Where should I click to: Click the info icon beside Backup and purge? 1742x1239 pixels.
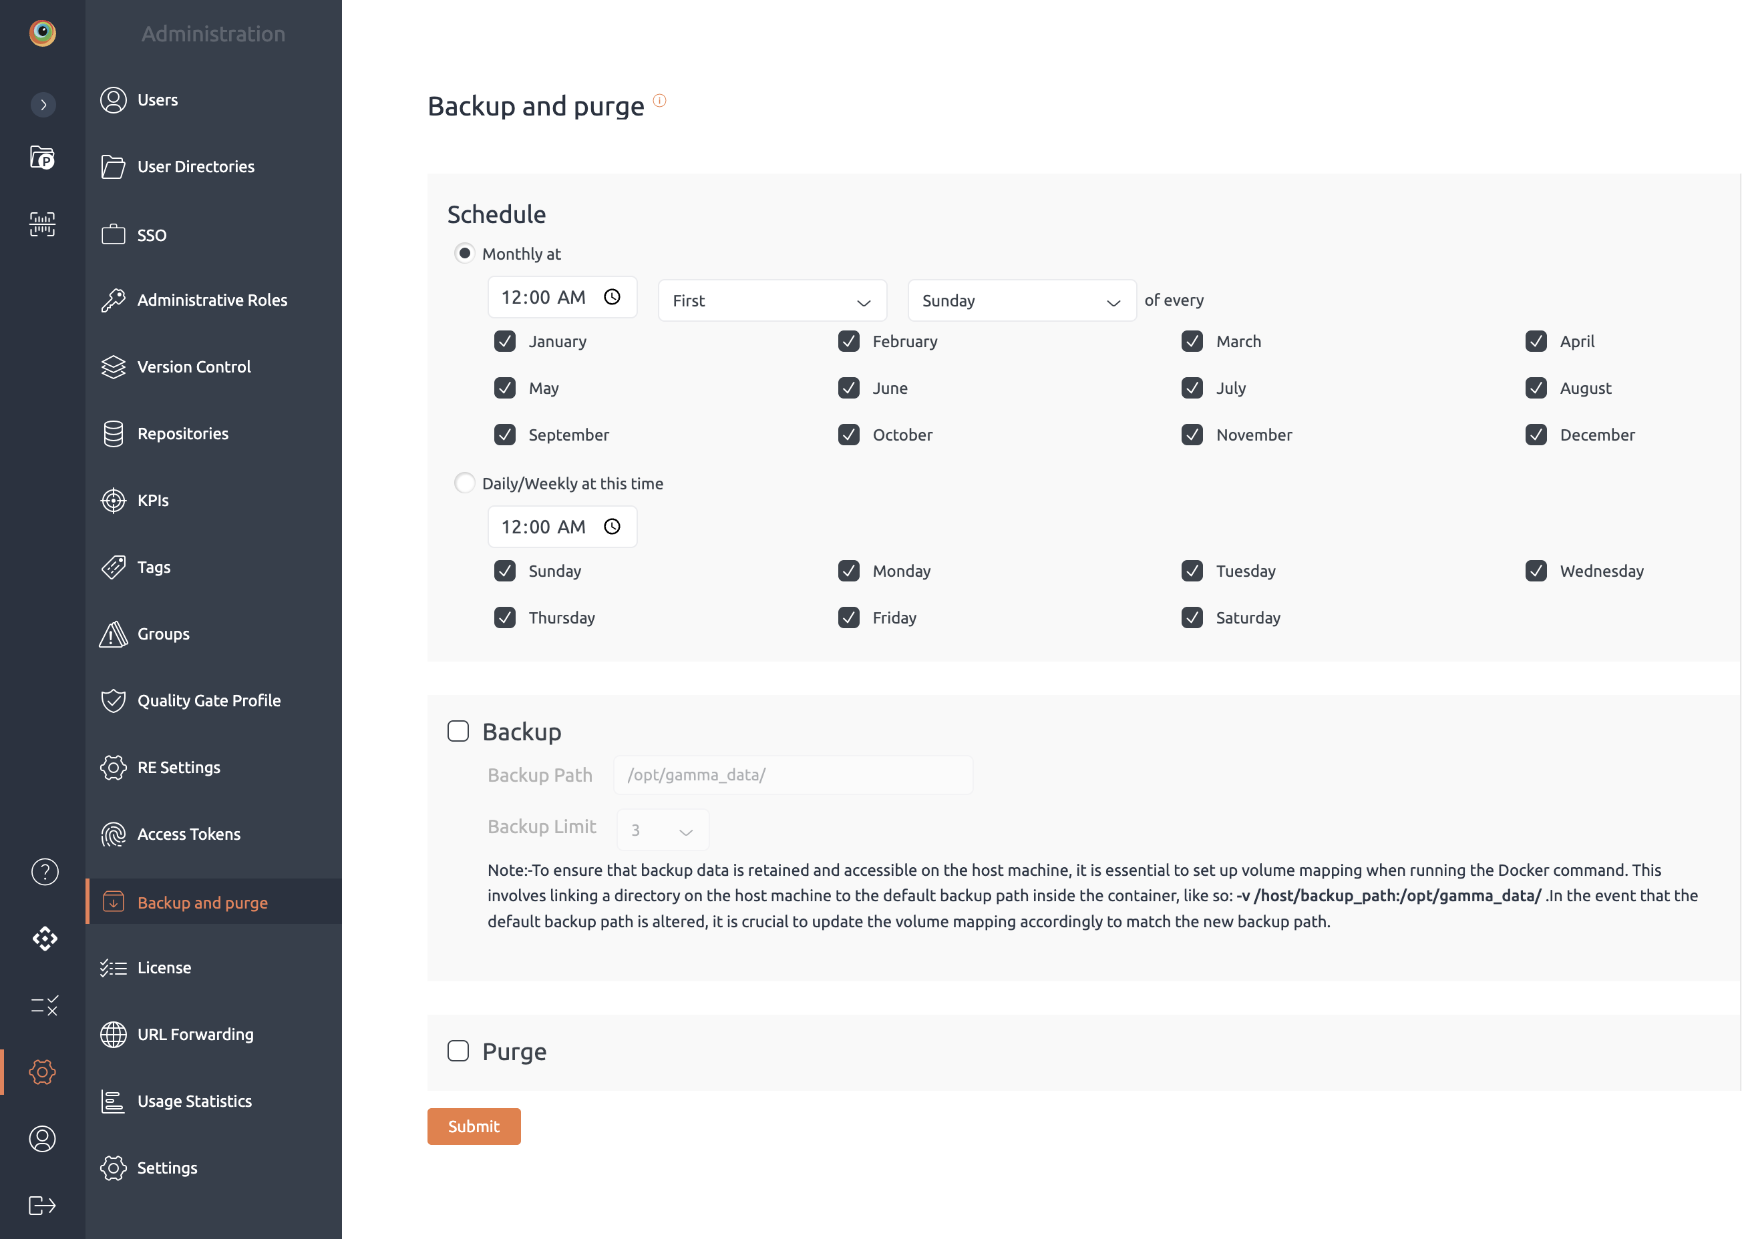point(659,101)
